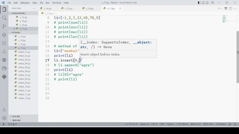This screenshot has height=134, width=239.
Task: Open the File menu
Action: 9,3
